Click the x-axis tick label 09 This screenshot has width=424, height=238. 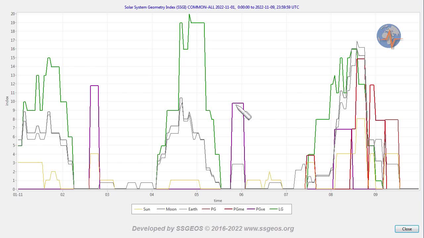[375, 195]
